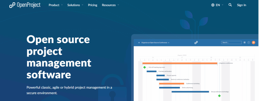Click the Sign In link
Screen dimensions: 259x101
(x=242, y=5)
